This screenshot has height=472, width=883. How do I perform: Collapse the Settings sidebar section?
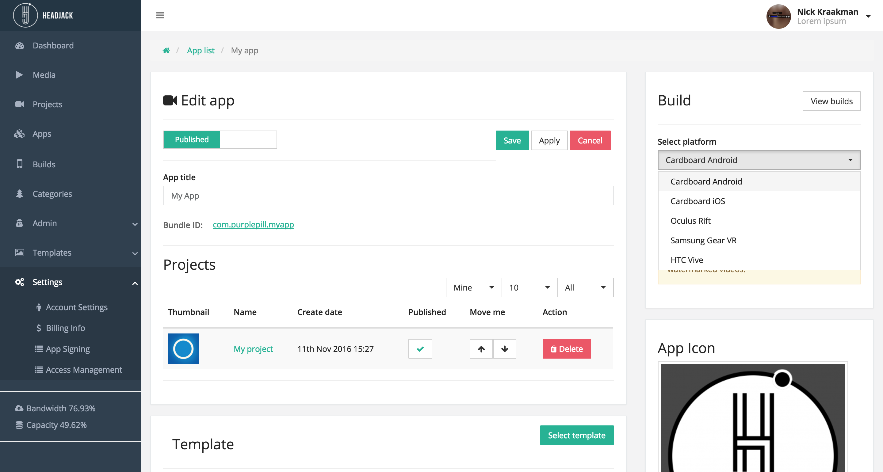point(135,283)
